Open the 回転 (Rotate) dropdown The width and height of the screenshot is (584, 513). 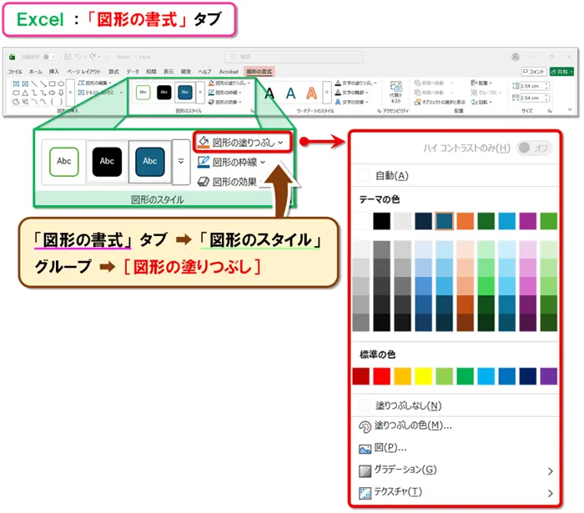point(481,102)
